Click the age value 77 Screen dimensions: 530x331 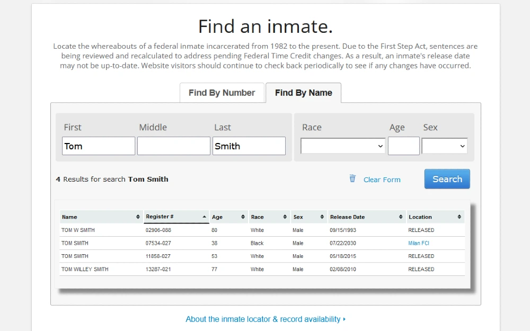coord(214,269)
